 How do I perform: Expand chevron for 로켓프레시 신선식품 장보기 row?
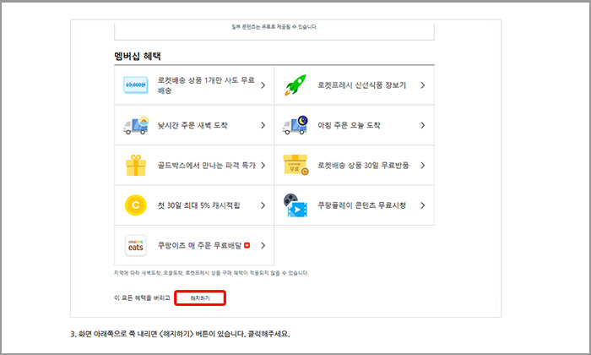coord(423,85)
